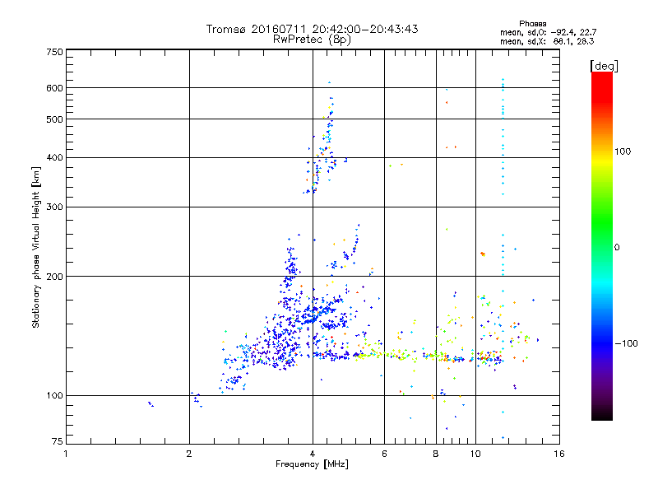Click the '10' frequency axis tick label
This screenshot has height=494, width=658.
475,454
